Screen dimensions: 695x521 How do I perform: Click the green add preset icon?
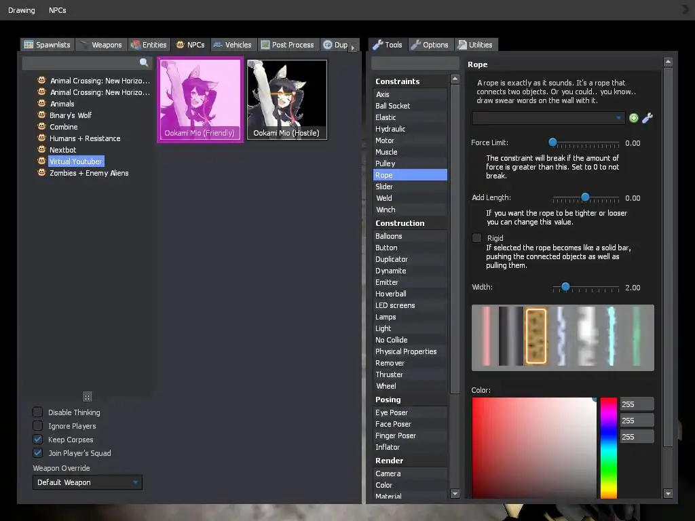633,118
